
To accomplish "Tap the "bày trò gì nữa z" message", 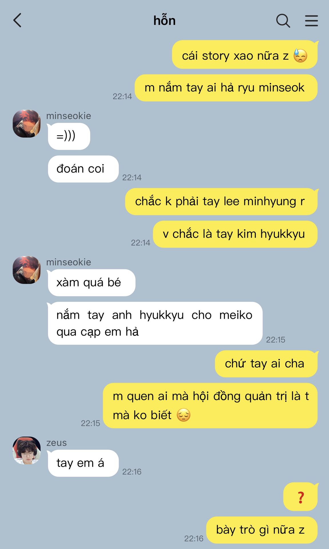I will (262, 530).
